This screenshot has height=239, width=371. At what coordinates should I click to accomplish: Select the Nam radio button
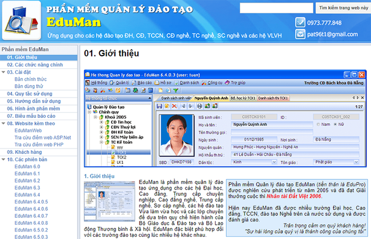(x=318, y=124)
